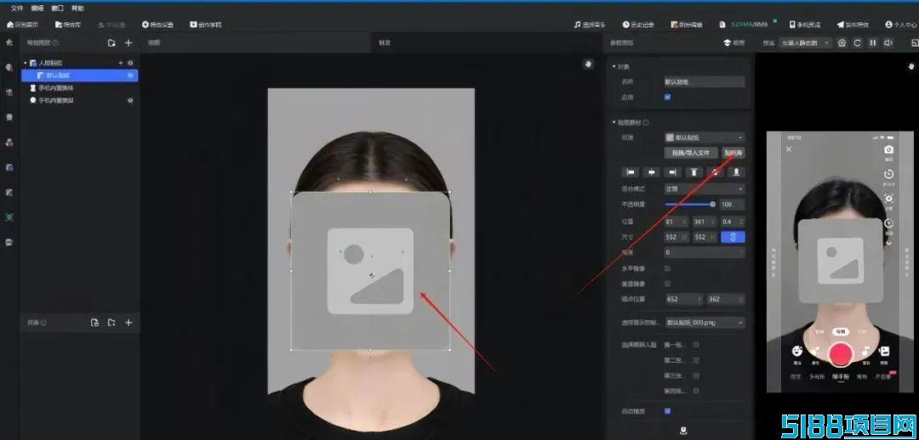Image resolution: width=919 pixels, height=440 pixels.
Task: Check the 水平镜像 checkbox
Action: (668, 268)
